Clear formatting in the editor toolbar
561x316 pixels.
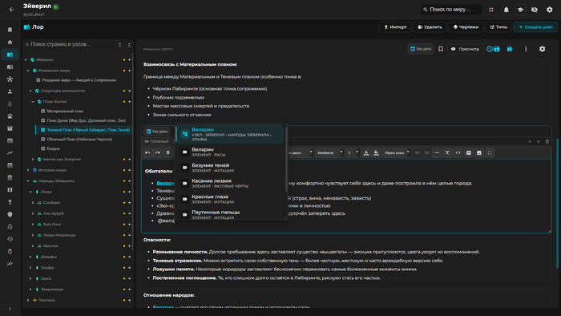click(x=447, y=153)
